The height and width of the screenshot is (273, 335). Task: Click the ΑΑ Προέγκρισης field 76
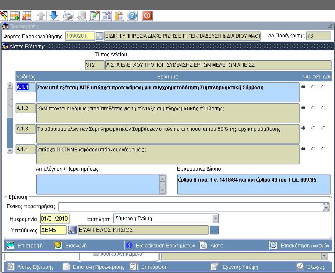pos(319,36)
